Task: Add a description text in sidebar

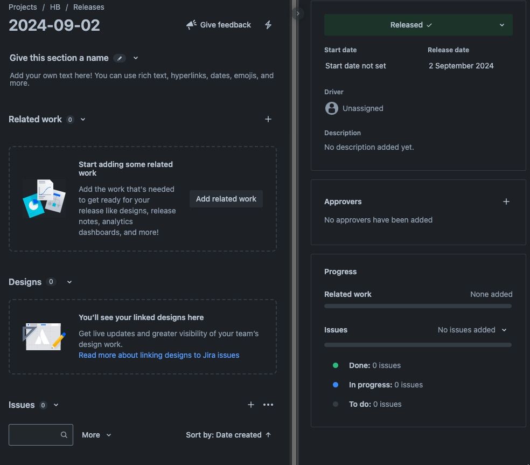Action: pos(369,147)
